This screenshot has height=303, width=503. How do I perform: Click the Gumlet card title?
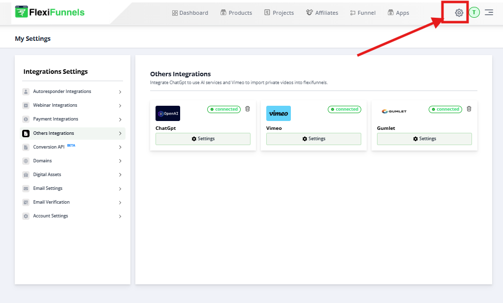click(386, 128)
